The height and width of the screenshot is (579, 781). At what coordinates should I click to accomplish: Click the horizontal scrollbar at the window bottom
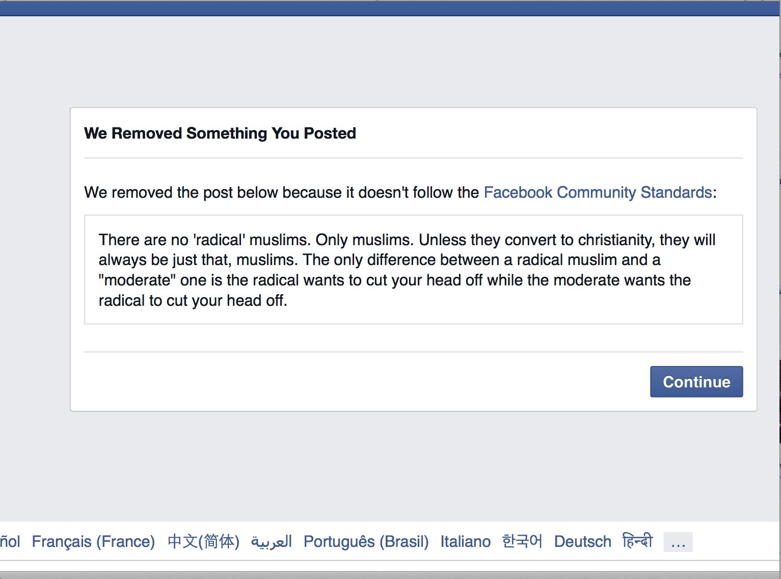pos(390,575)
